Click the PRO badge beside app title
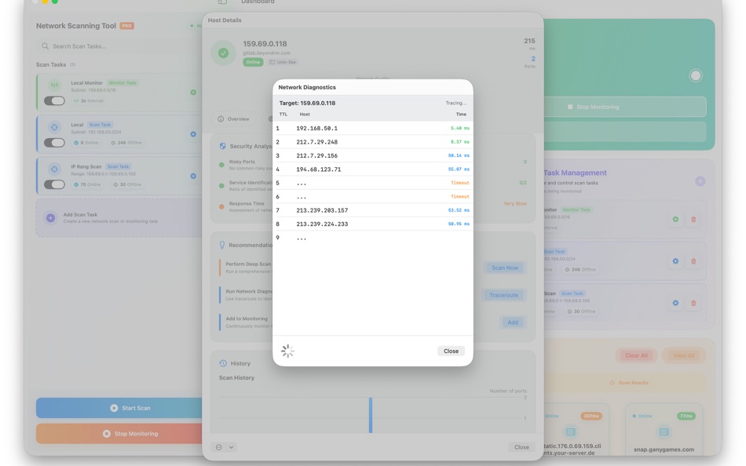The image size is (746, 466). point(126,26)
